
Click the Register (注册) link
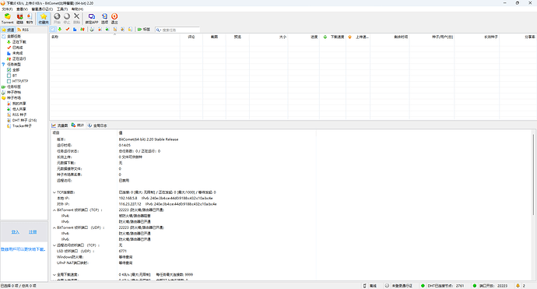click(33, 232)
